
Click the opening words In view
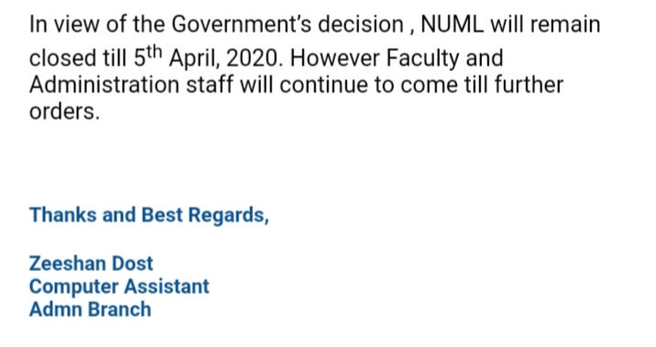[x=64, y=25]
